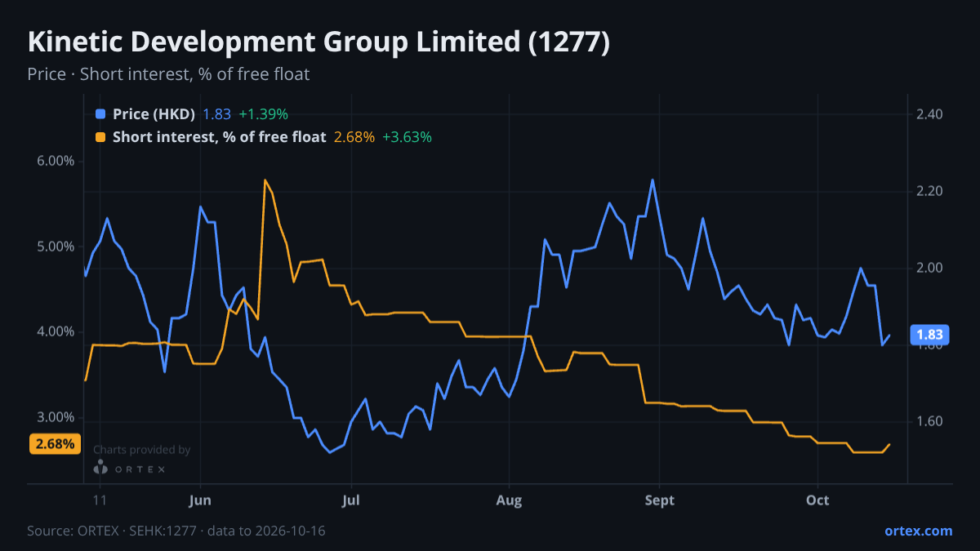Click the Sept x-axis label
980x551 pixels.
pos(660,500)
